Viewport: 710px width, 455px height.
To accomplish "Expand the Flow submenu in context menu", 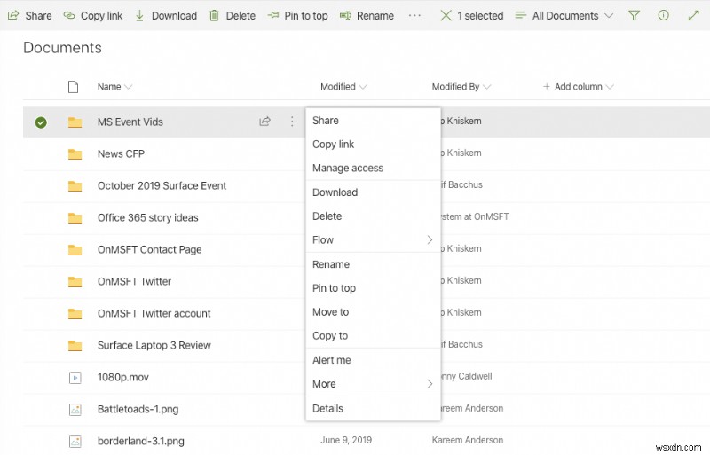I will pyautogui.click(x=373, y=240).
